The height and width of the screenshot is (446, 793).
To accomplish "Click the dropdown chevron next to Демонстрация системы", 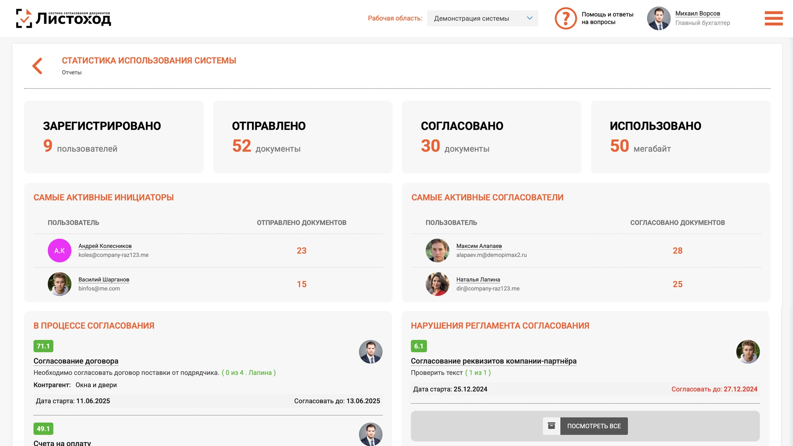I will 529,18.
